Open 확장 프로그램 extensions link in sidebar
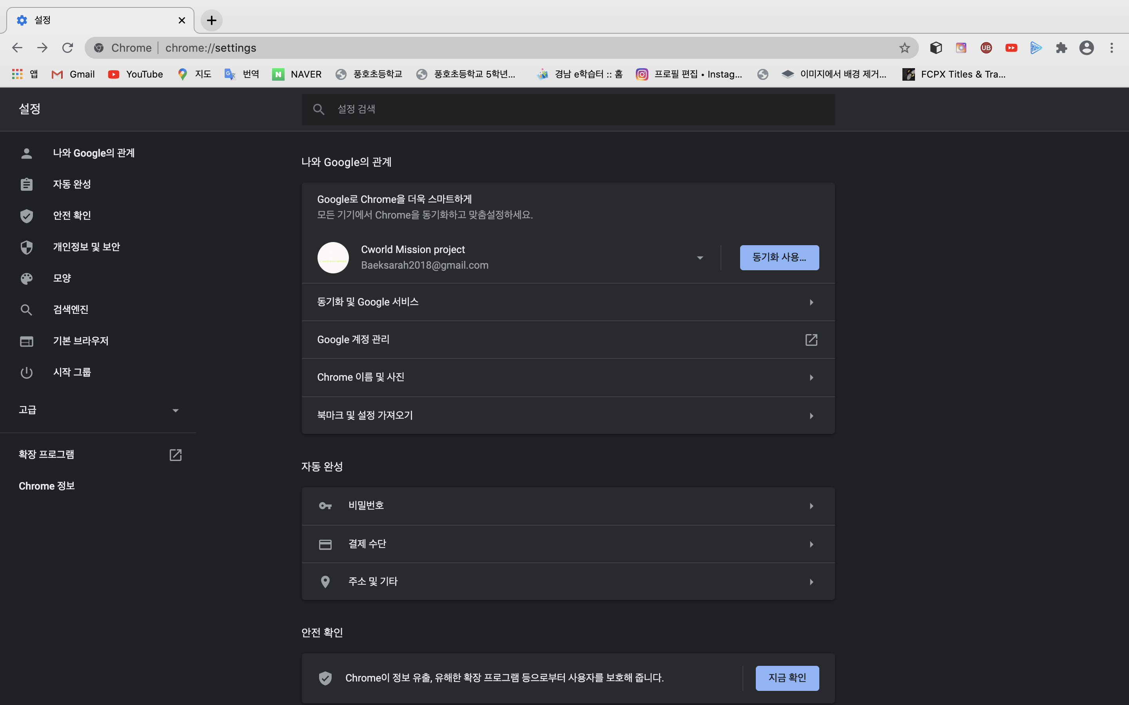This screenshot has height=705, width=1129. [98, 455]
